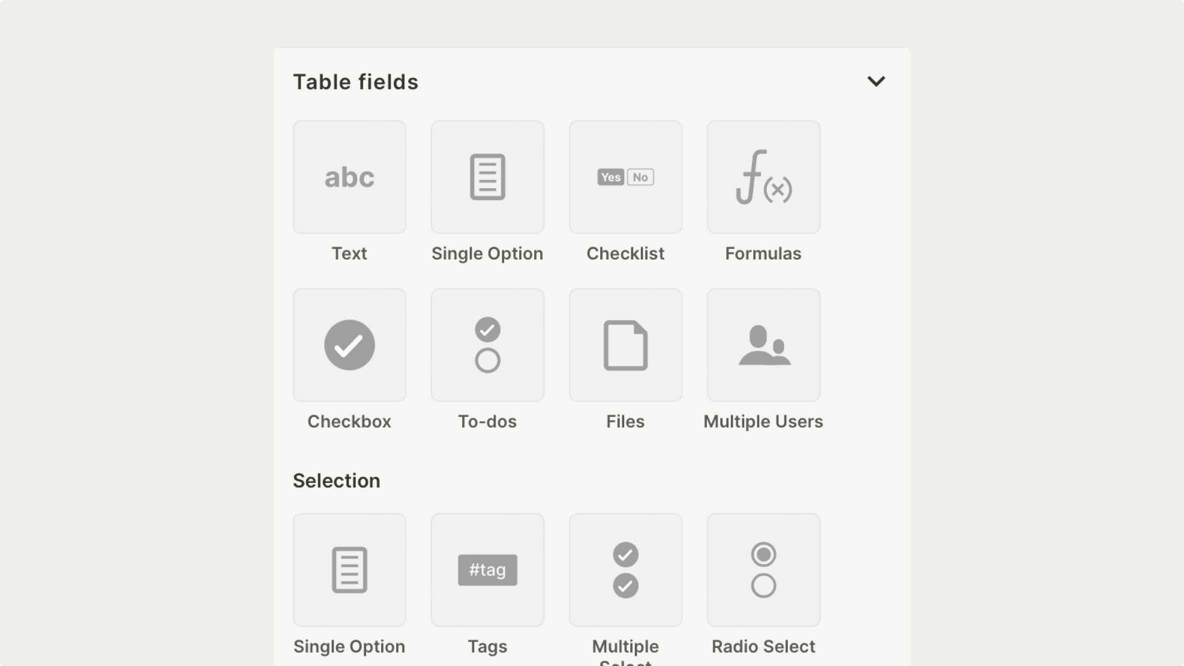Click the Checklist label text
Image resolution: width=1184 pixels, height=666 pixels.
(x=625, y=253)
